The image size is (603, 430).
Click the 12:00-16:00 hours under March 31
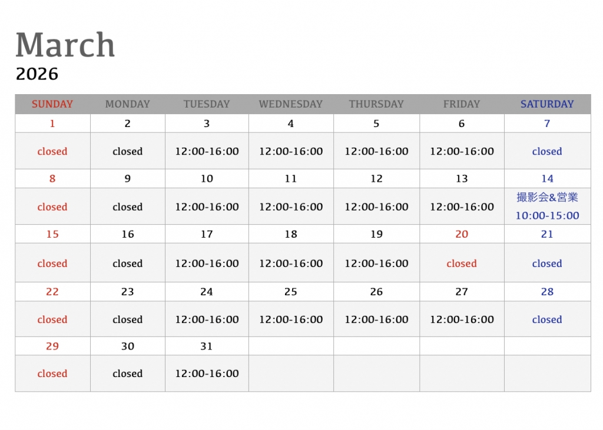tap(207, 374)
